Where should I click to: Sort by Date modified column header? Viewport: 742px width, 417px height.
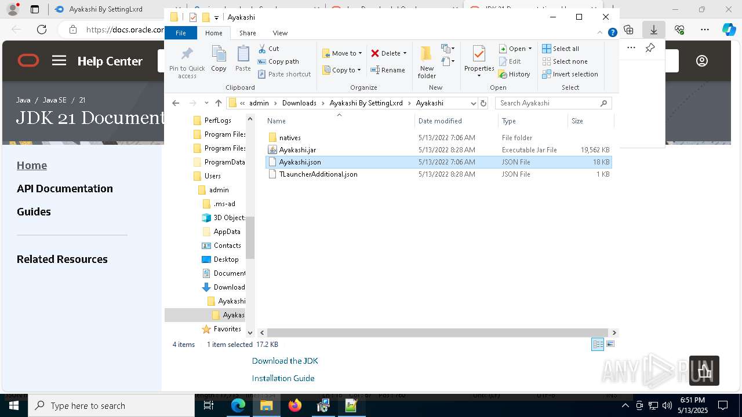[x=456, y=121]
